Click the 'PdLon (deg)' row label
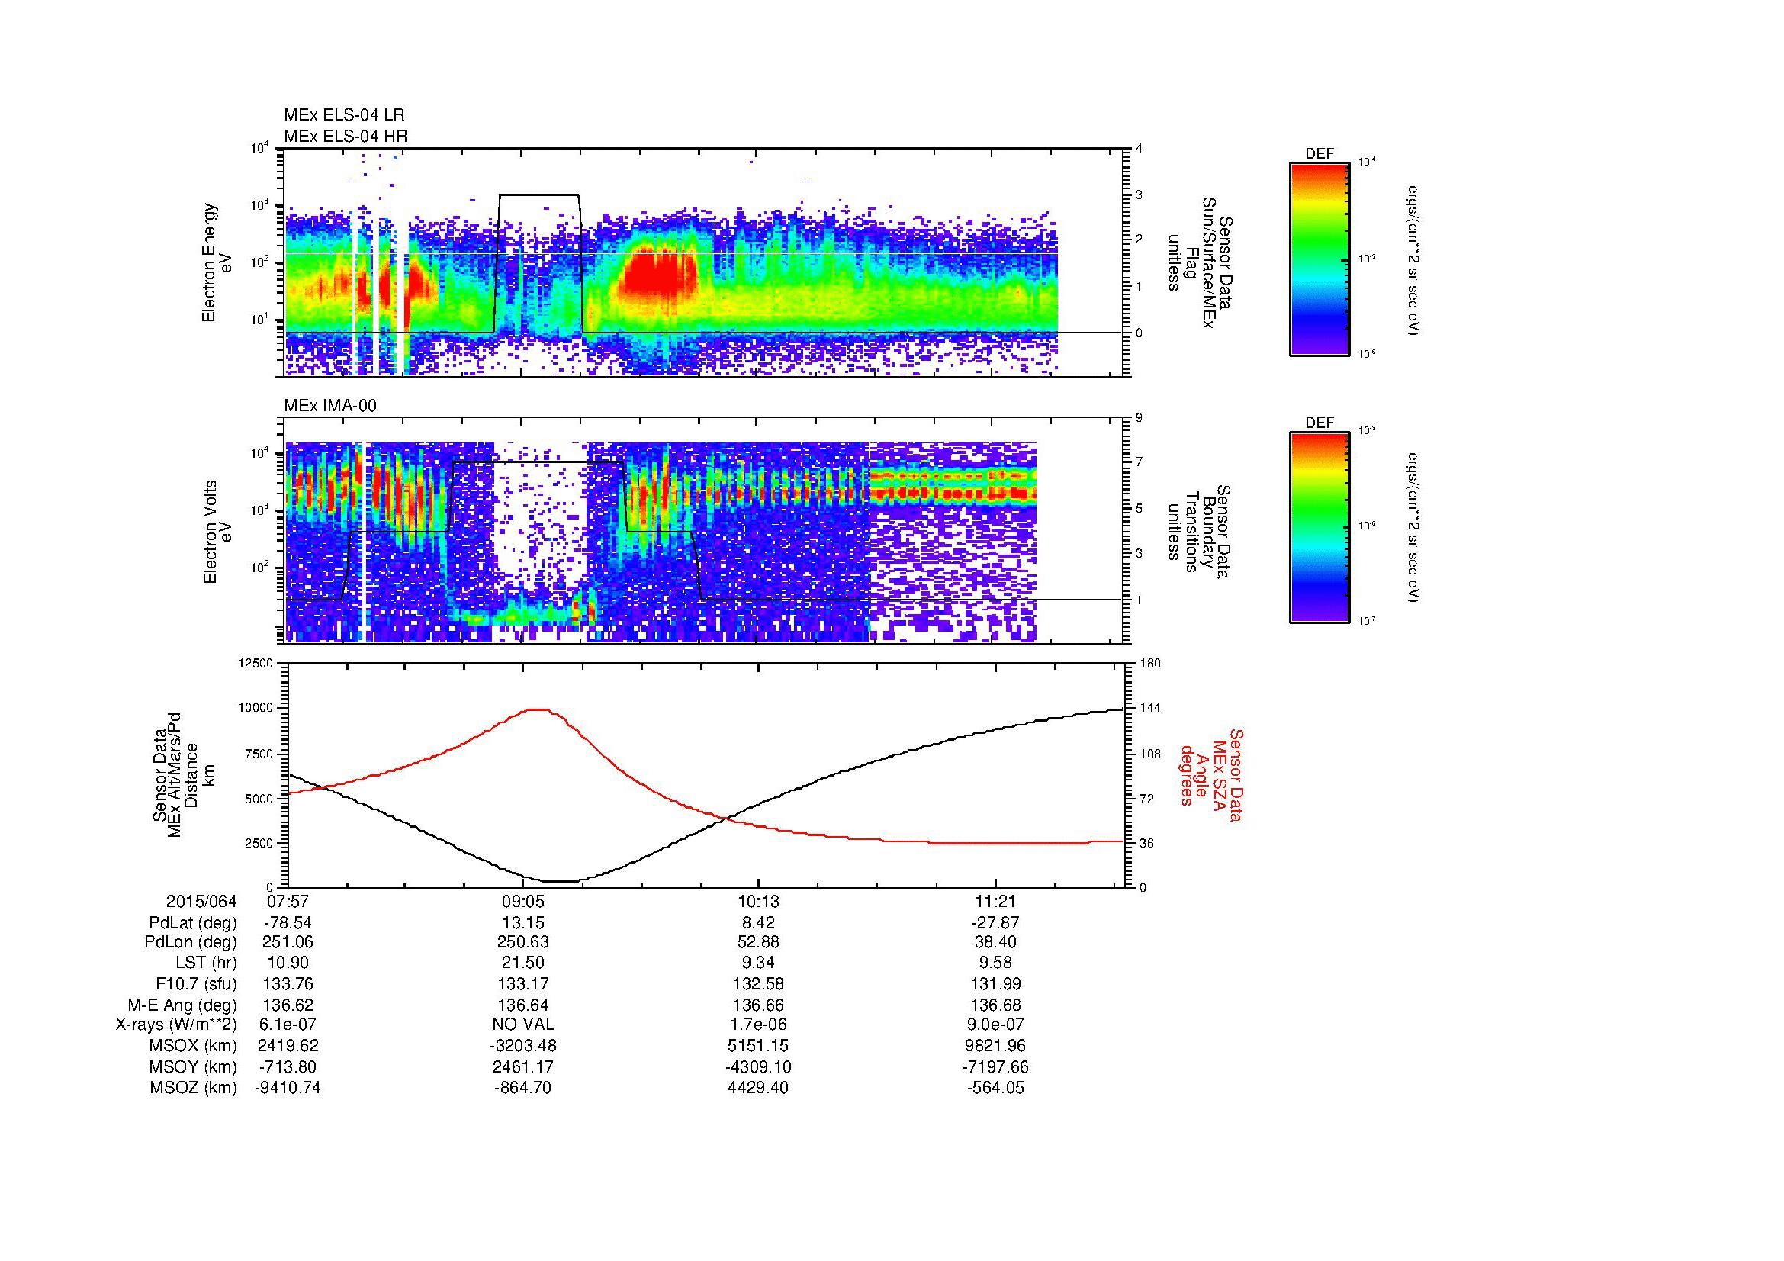The height and width of the screenshot is (1261, 1784). [x=191, y=942]
